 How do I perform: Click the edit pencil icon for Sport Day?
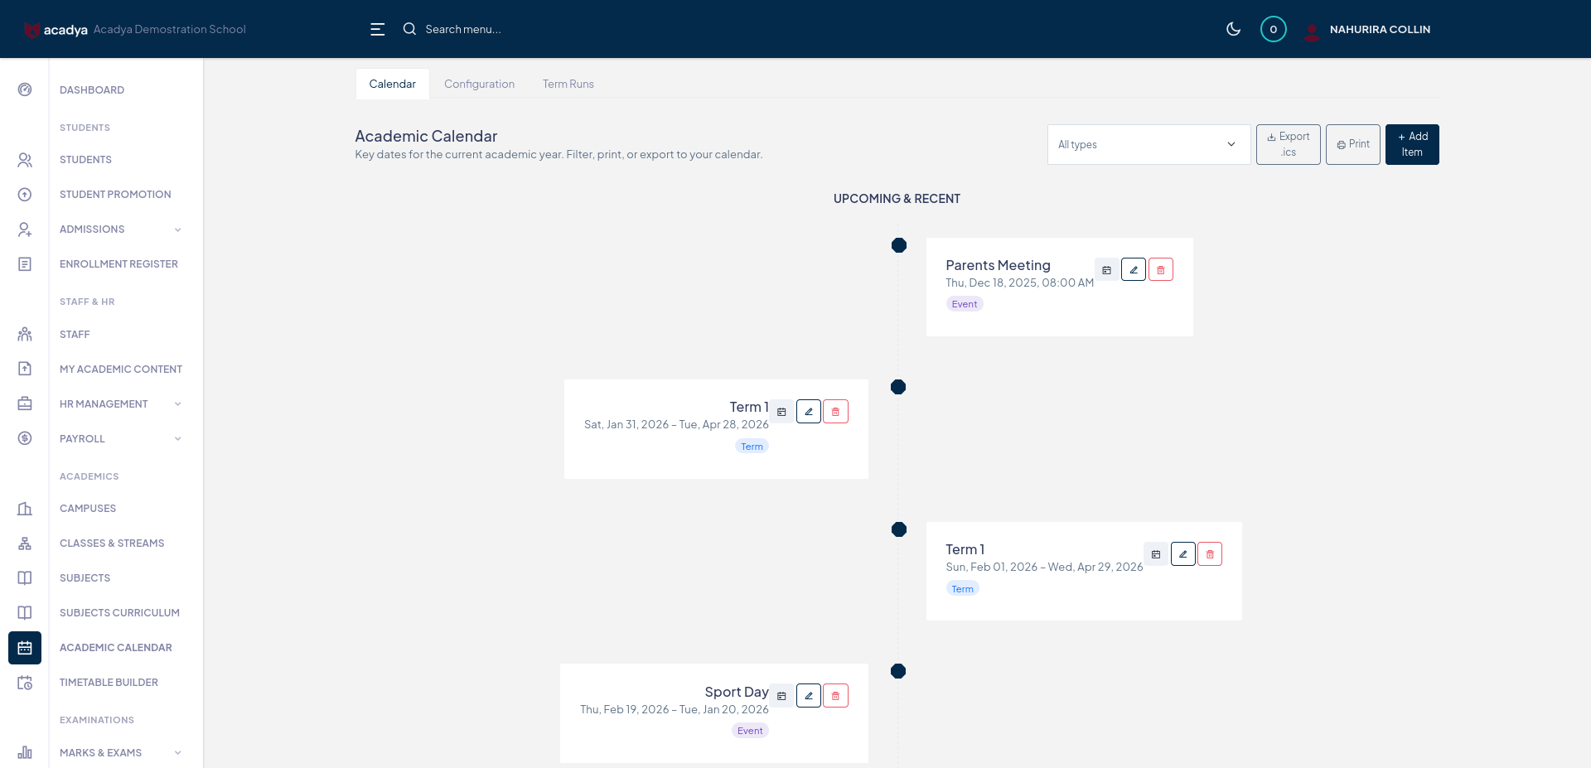[x=808, y=696]
